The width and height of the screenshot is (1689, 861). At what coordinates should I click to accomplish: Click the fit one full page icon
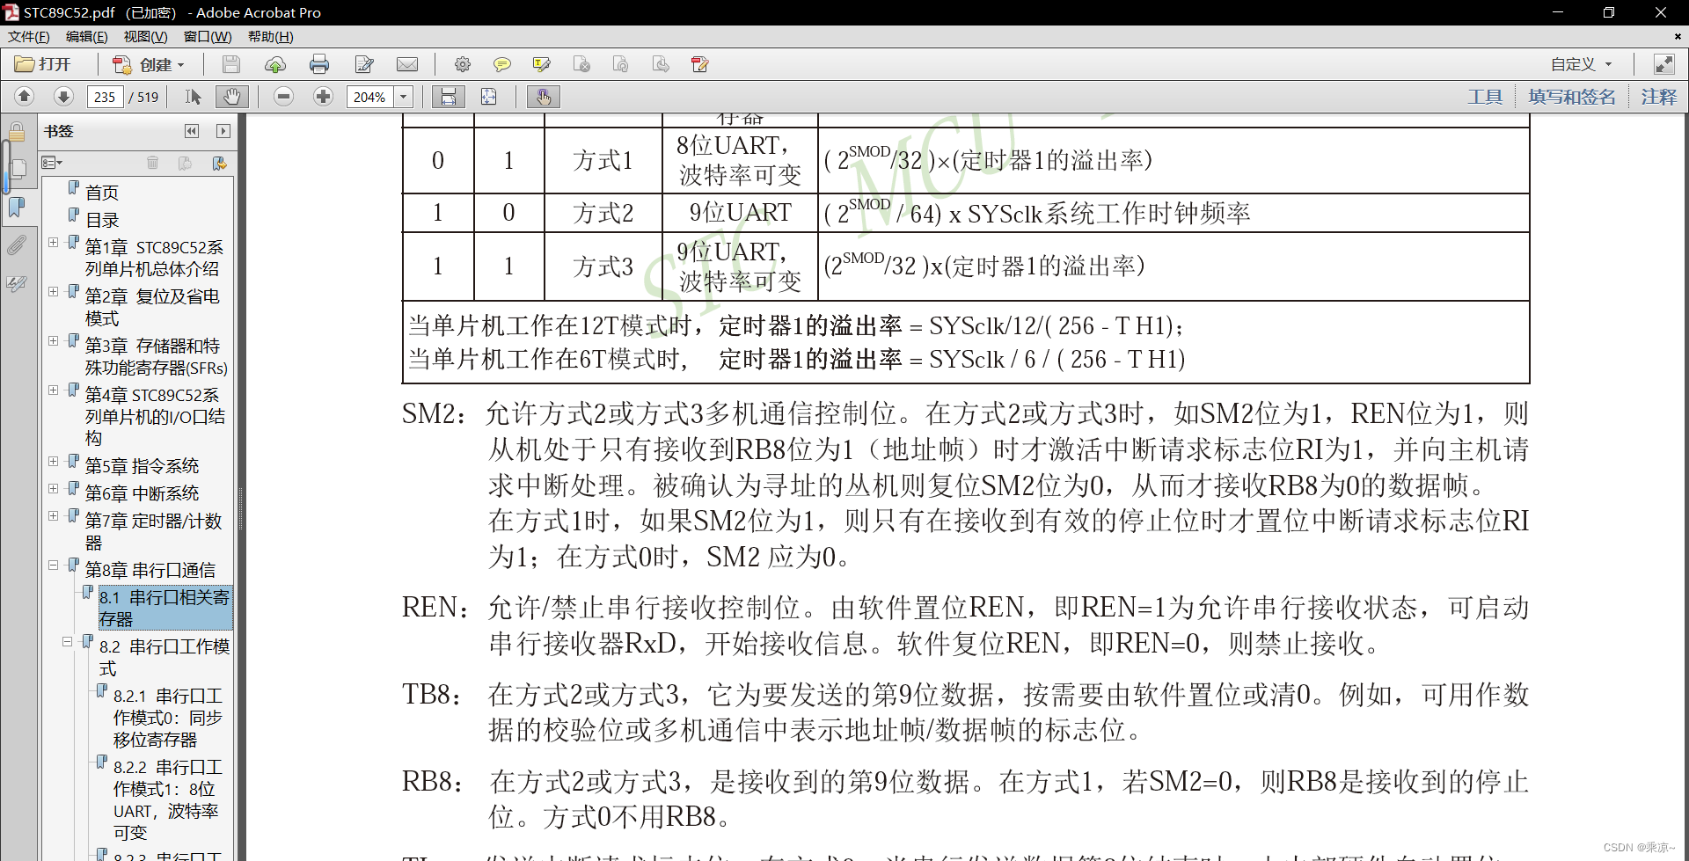(x=489, y=97)
